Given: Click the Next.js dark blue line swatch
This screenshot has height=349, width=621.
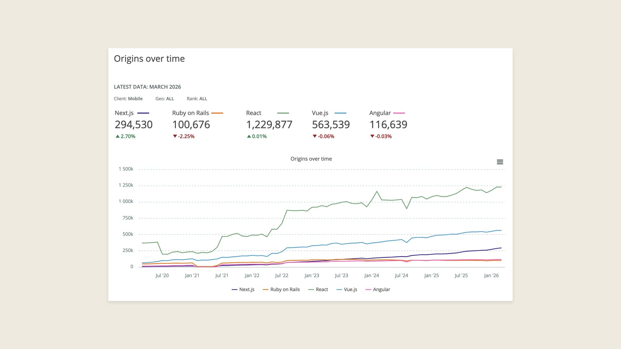Looking at the screenshot, I should pyautogui.click(x=143, y=113).
